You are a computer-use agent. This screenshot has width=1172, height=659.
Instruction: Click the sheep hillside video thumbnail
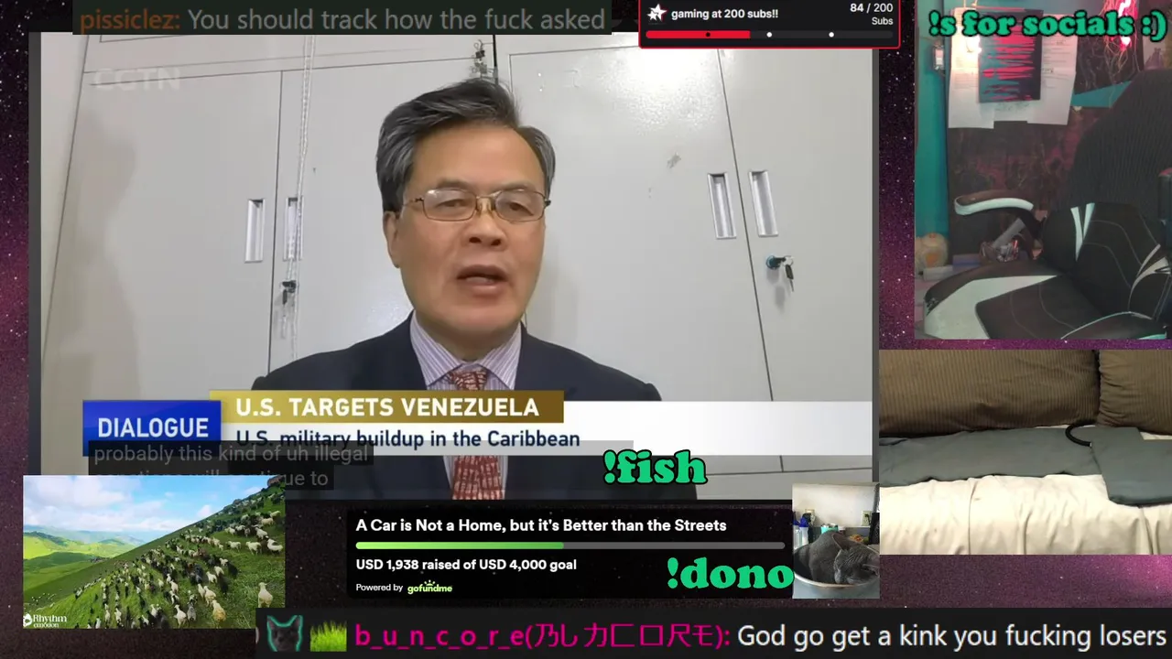pyautogui.click(x=154, y=552)
